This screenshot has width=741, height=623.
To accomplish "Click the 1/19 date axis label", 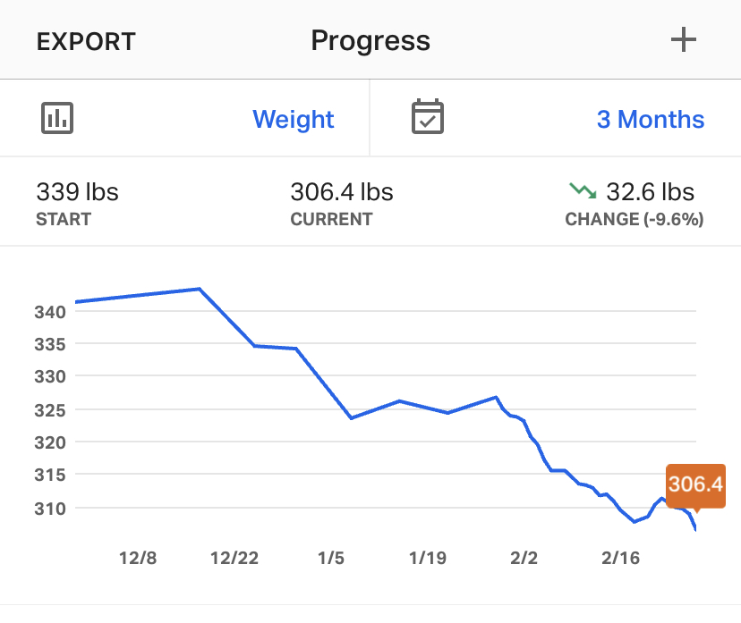I will click(x=427, y=559).
